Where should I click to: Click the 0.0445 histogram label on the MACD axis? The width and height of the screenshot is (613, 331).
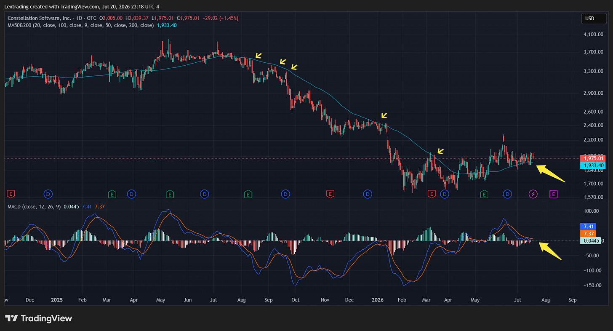[x=590, y=240]
